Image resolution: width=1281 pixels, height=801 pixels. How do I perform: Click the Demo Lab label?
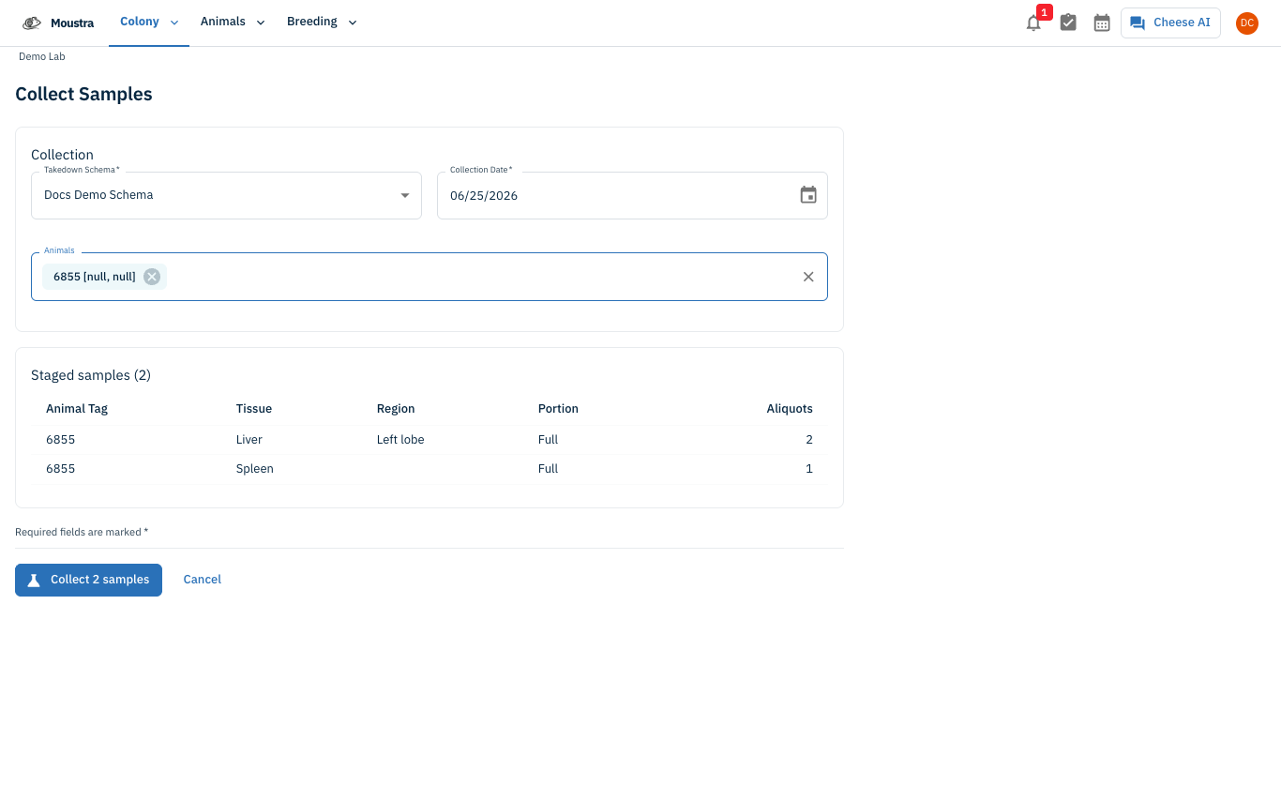click(x=42, y=56)
